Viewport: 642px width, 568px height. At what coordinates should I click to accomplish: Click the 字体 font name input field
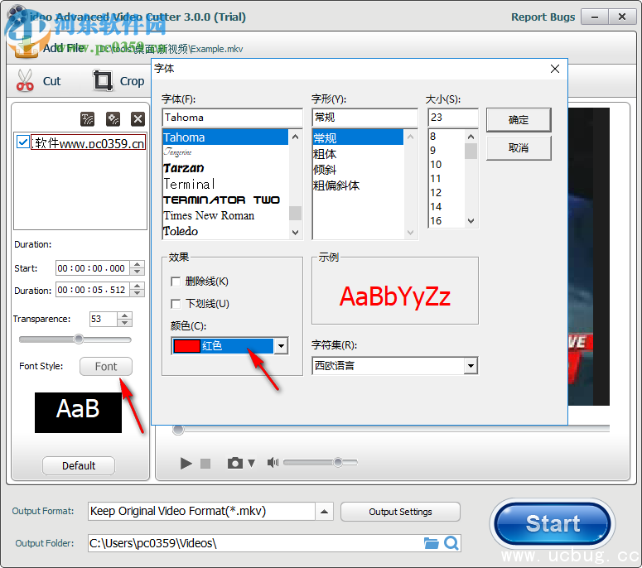coord(232,118)
